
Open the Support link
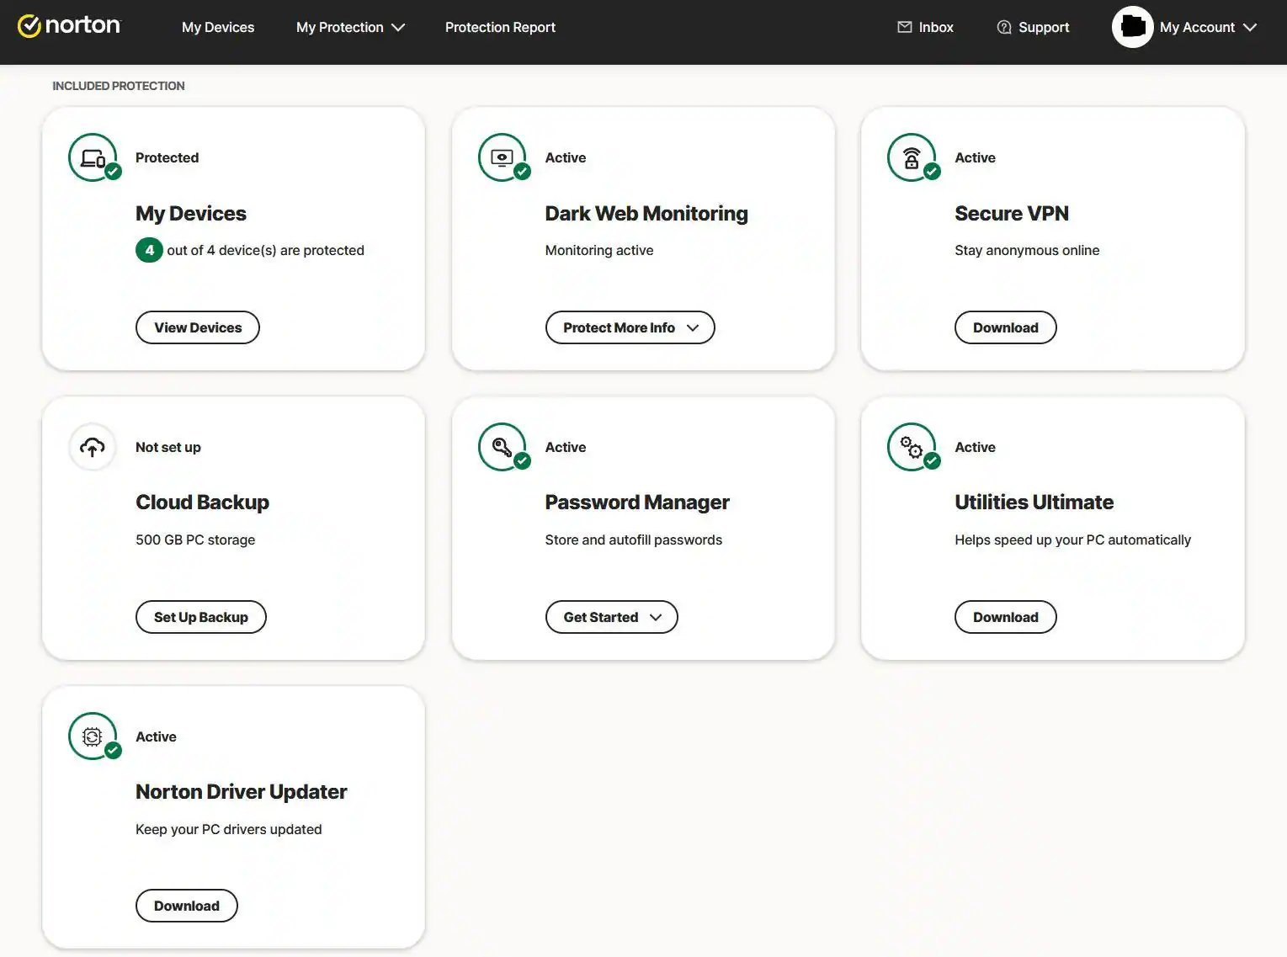pos(1033,27)
